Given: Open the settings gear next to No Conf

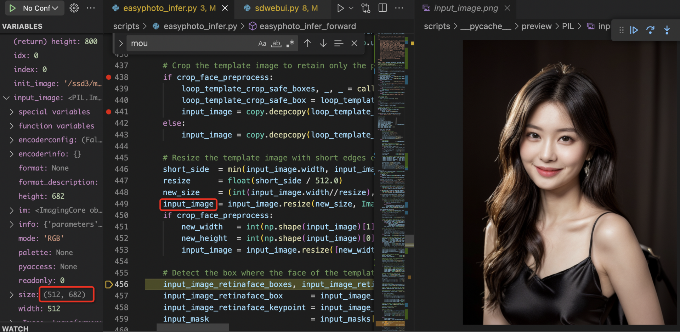Looking at the screenshot, I should click(x=74, y=8).
